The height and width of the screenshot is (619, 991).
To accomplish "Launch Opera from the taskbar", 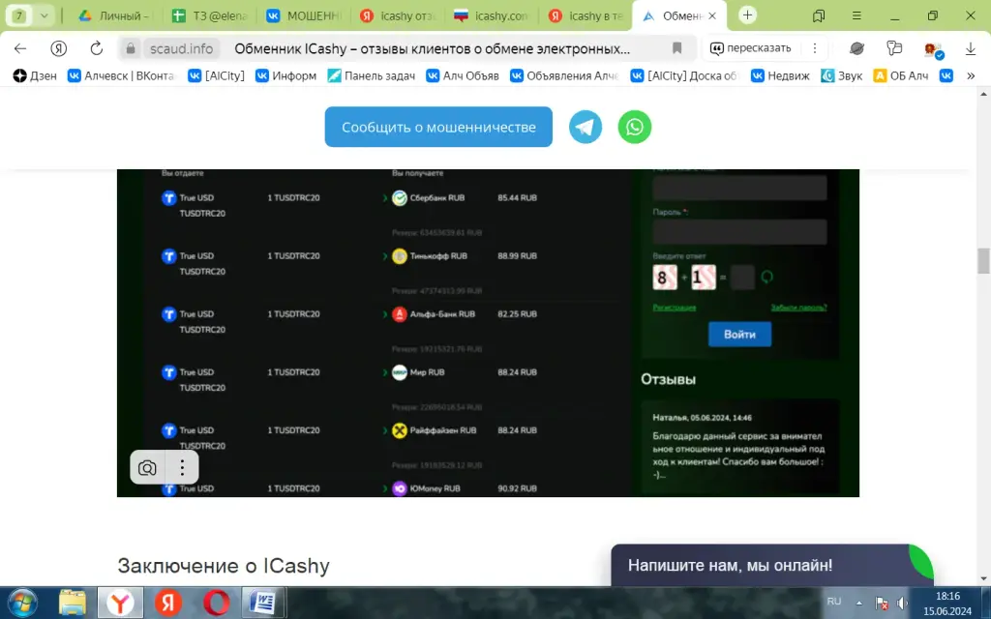I will (216, 603).
